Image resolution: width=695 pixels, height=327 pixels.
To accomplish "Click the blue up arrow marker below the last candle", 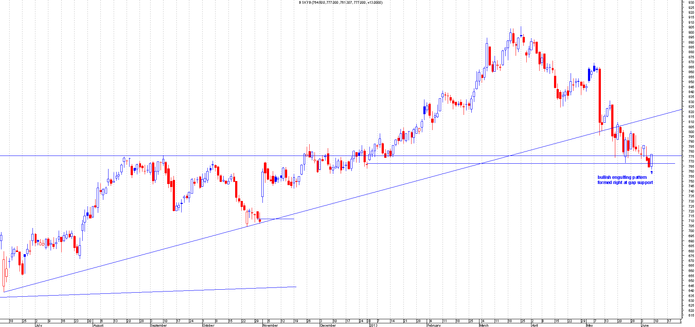I will [651, 172].
